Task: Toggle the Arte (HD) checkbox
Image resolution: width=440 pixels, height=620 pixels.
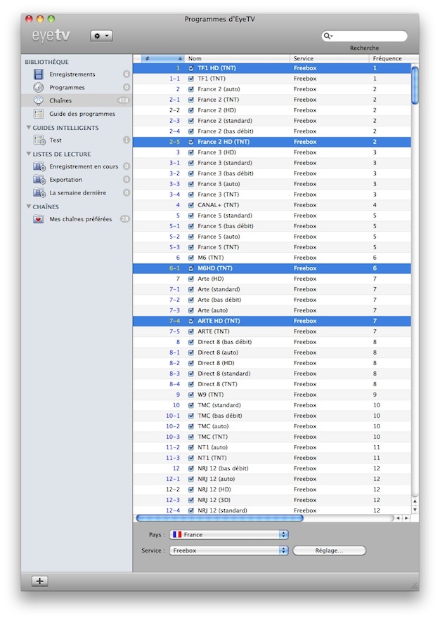Action: pyautogui.click(x=191, y=279)
